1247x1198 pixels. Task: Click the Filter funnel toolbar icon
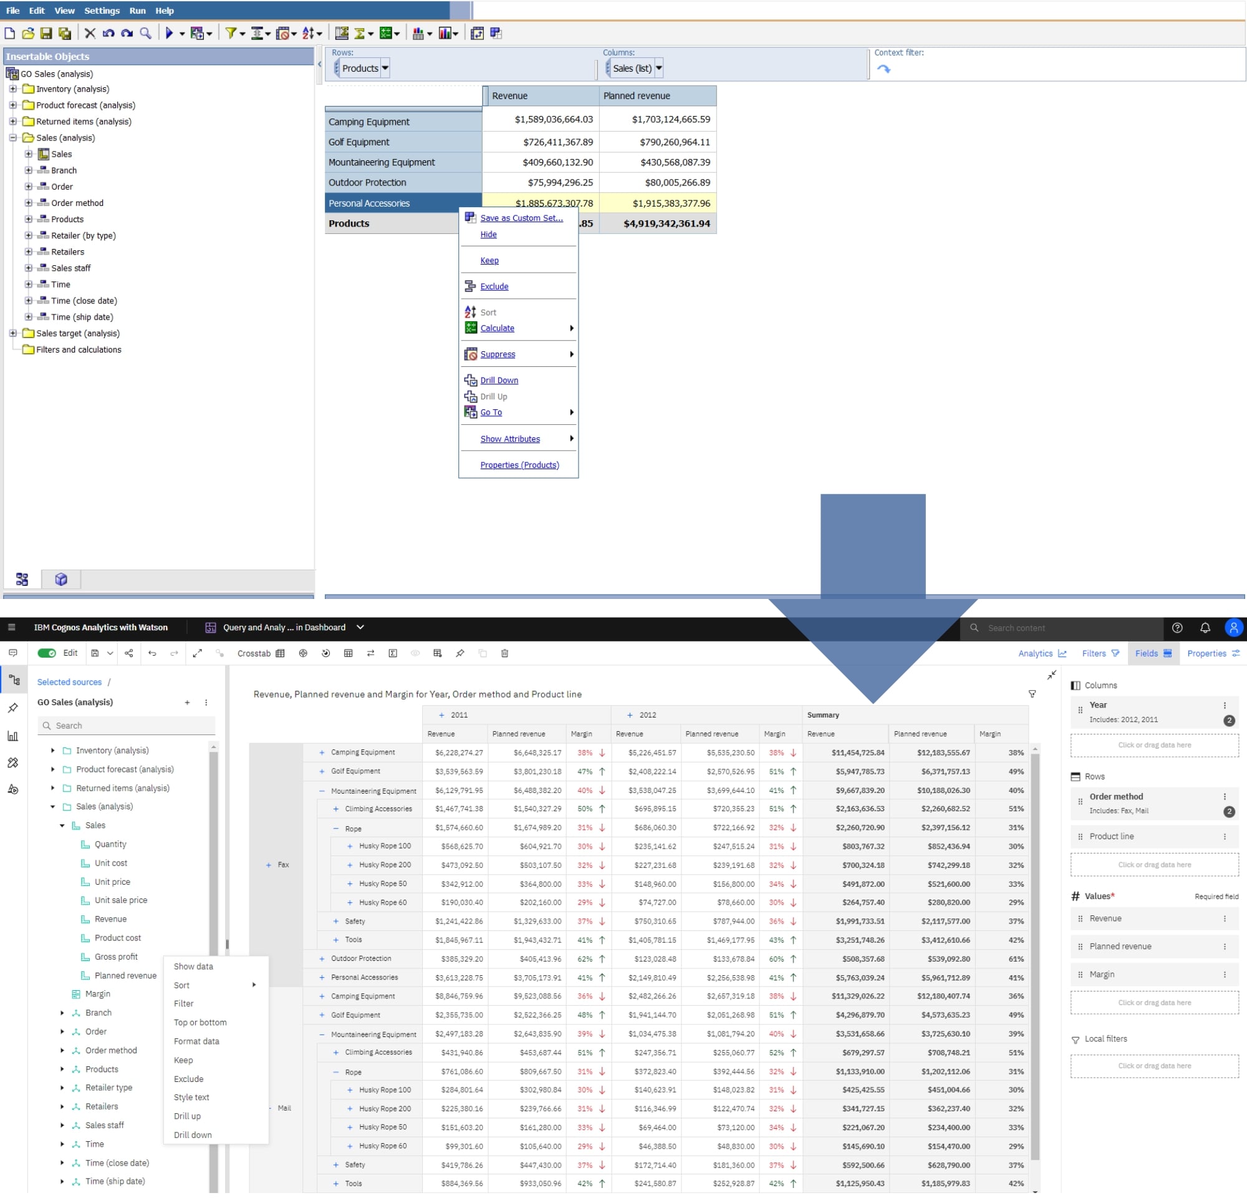(230, 33)
